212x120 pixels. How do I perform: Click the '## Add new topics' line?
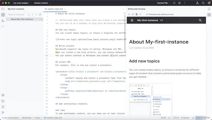(x=65, y=30)
